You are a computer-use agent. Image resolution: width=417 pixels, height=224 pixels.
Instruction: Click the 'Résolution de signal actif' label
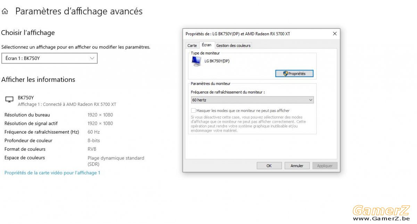point(31,123)
